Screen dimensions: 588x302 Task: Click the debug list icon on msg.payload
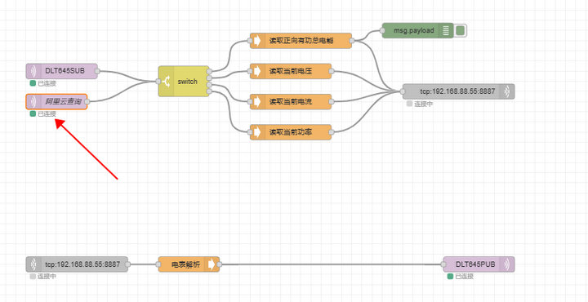(x=446, y=30)
